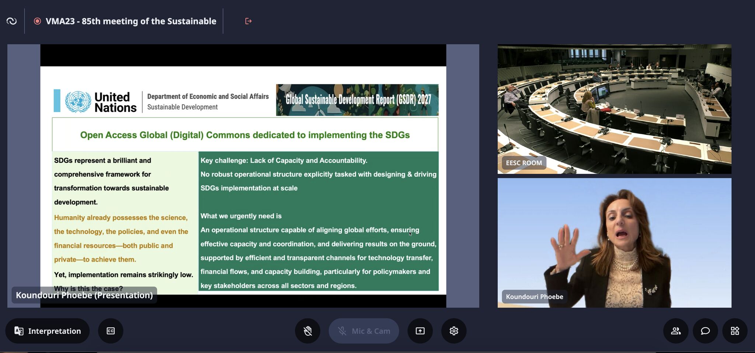Click the Koundouri Phoebe name label on camera tile

(534, 297)
